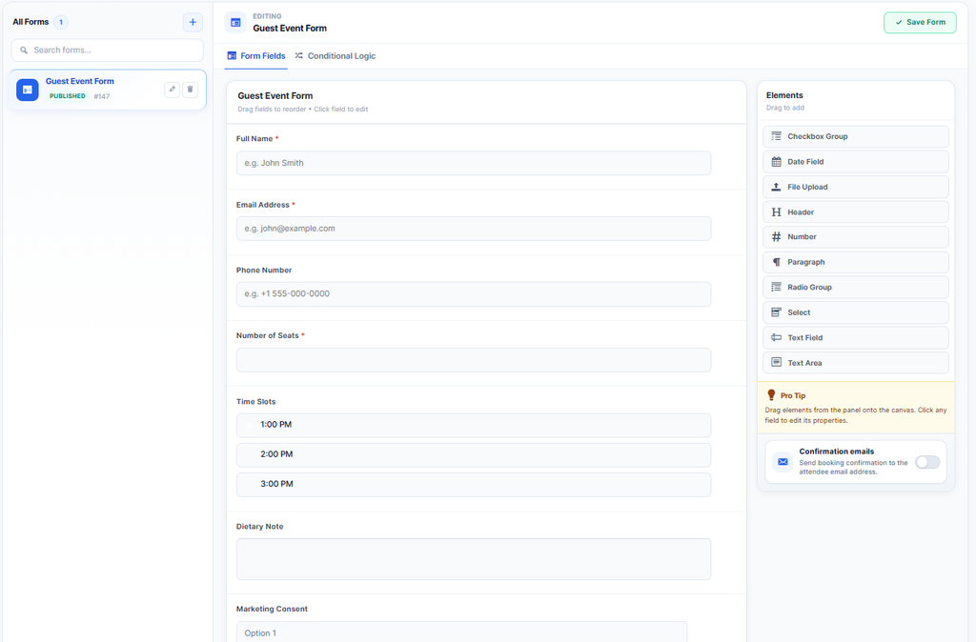
Task: Enable the Confirmation emails toggle
Action: click(x=927, y=462)
